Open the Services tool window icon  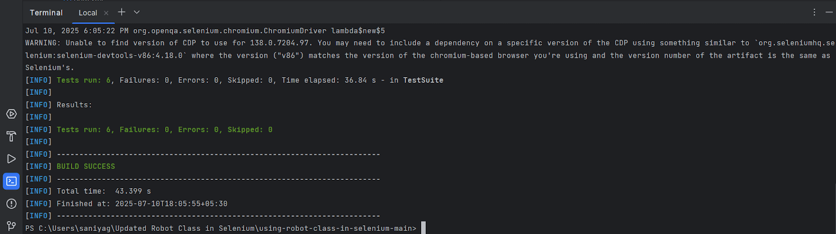pyautogui.click(x=11, y=114)
